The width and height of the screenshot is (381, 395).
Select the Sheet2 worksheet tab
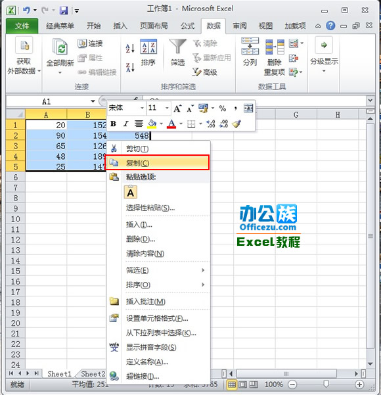click(x=93, y=374)
